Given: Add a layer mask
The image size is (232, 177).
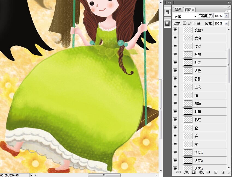Looking at the screenshot, I should tap(194, 172).
